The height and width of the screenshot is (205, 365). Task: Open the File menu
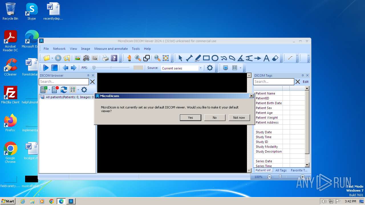pyautogui.click(x=46, y=49)
